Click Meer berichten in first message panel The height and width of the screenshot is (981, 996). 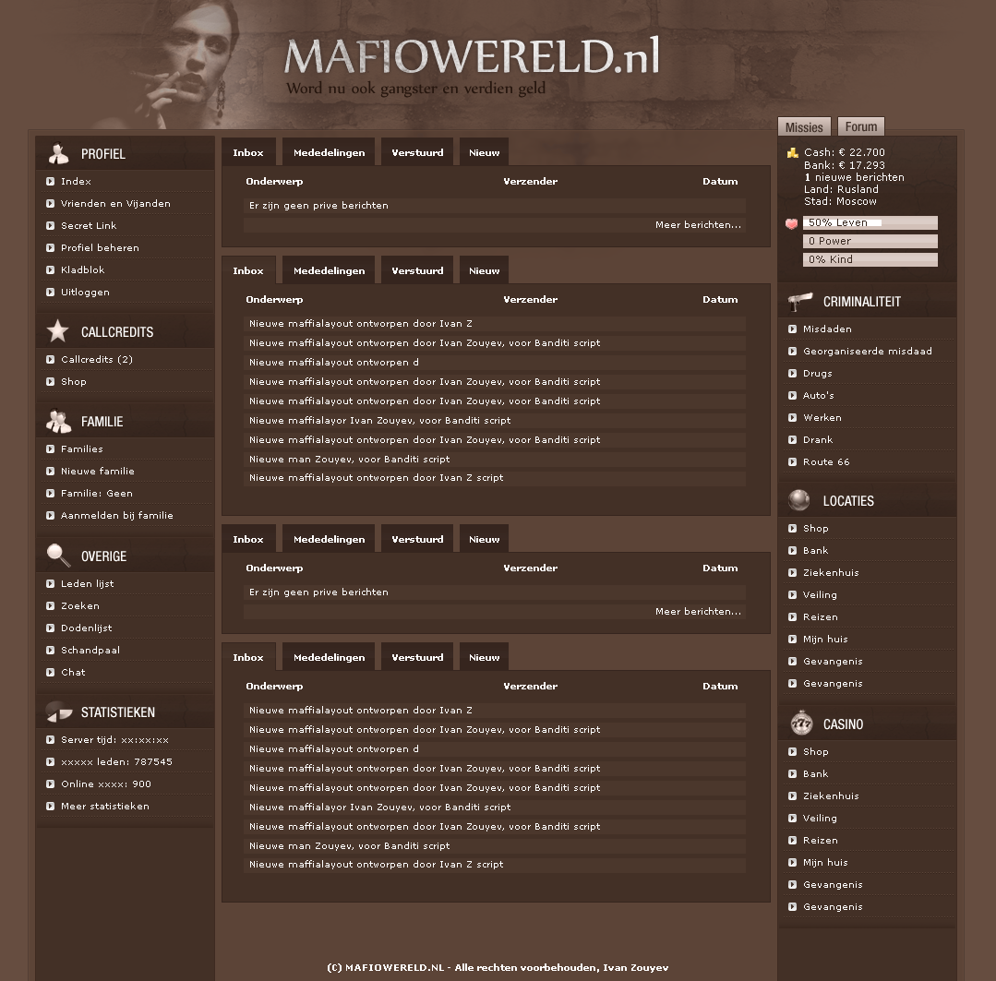(x=698, y=225)
